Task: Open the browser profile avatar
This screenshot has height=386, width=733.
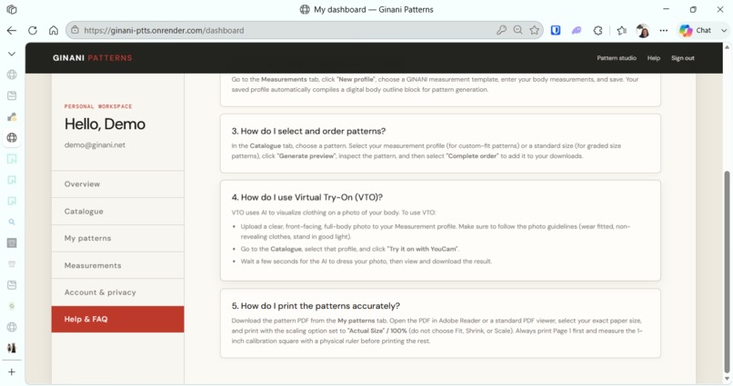Action: [643, 31]
